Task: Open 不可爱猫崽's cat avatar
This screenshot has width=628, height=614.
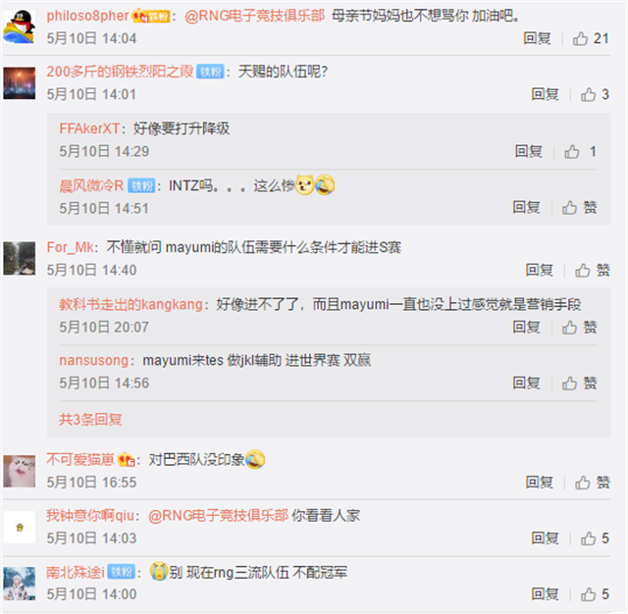Action: [x=20, y=471]
